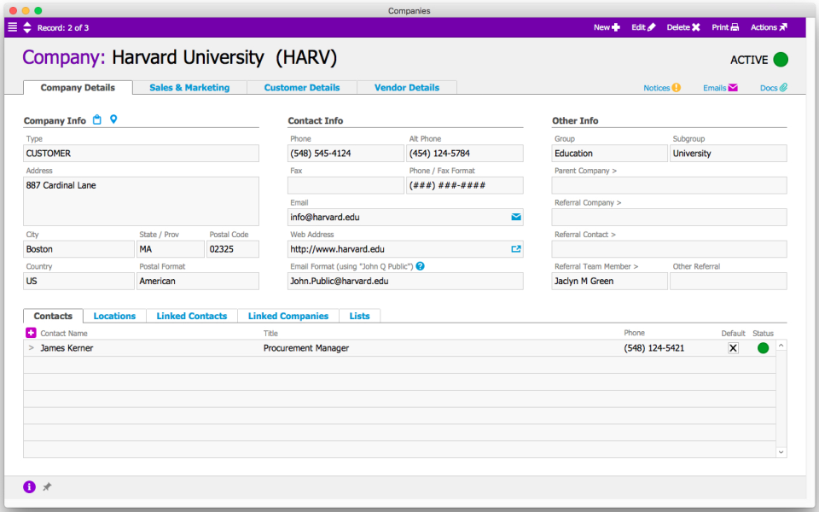This screenshot has height=512, width=819.
Task: Expand the James Kerner contact row arrow
Action: click(31, 347)
